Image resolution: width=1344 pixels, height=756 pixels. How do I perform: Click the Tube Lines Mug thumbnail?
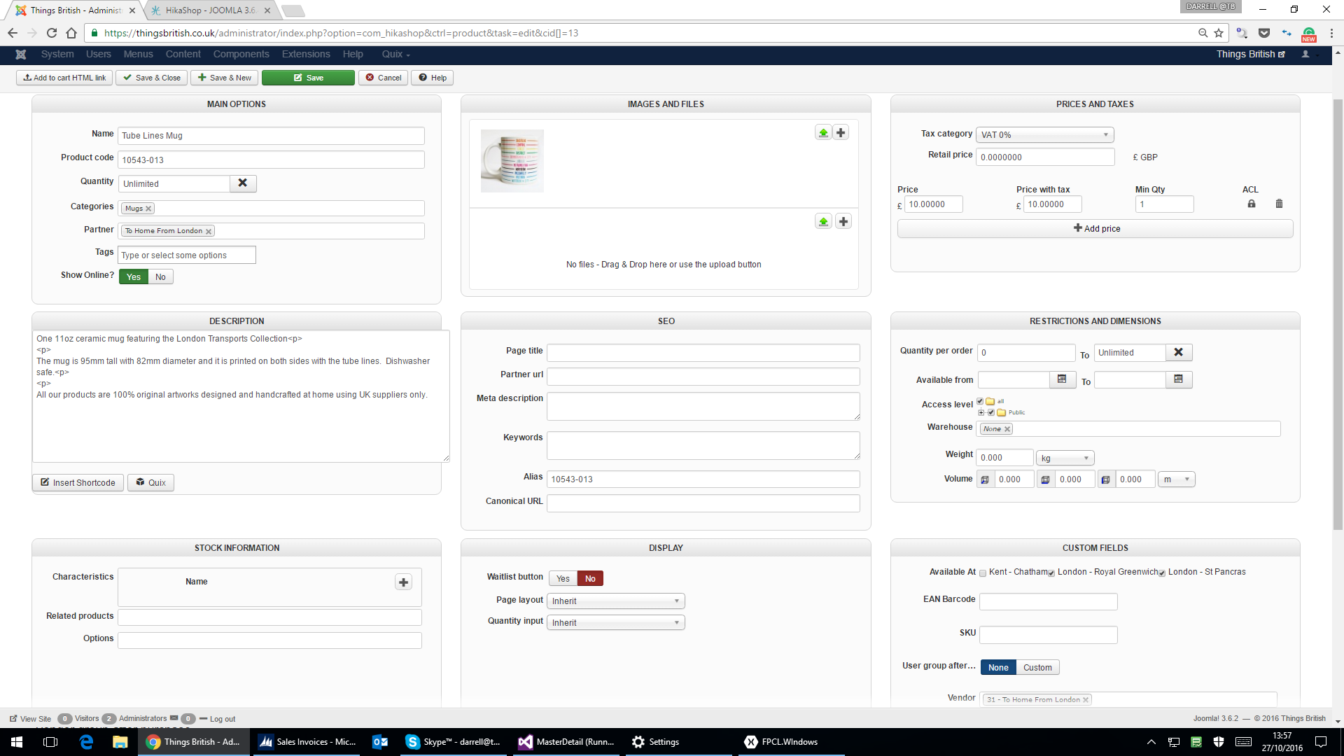click(512, 160)
